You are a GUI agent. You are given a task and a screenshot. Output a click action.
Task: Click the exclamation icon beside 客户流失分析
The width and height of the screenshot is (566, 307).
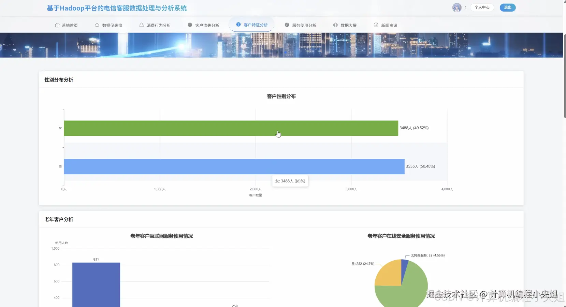click(190, 25)
